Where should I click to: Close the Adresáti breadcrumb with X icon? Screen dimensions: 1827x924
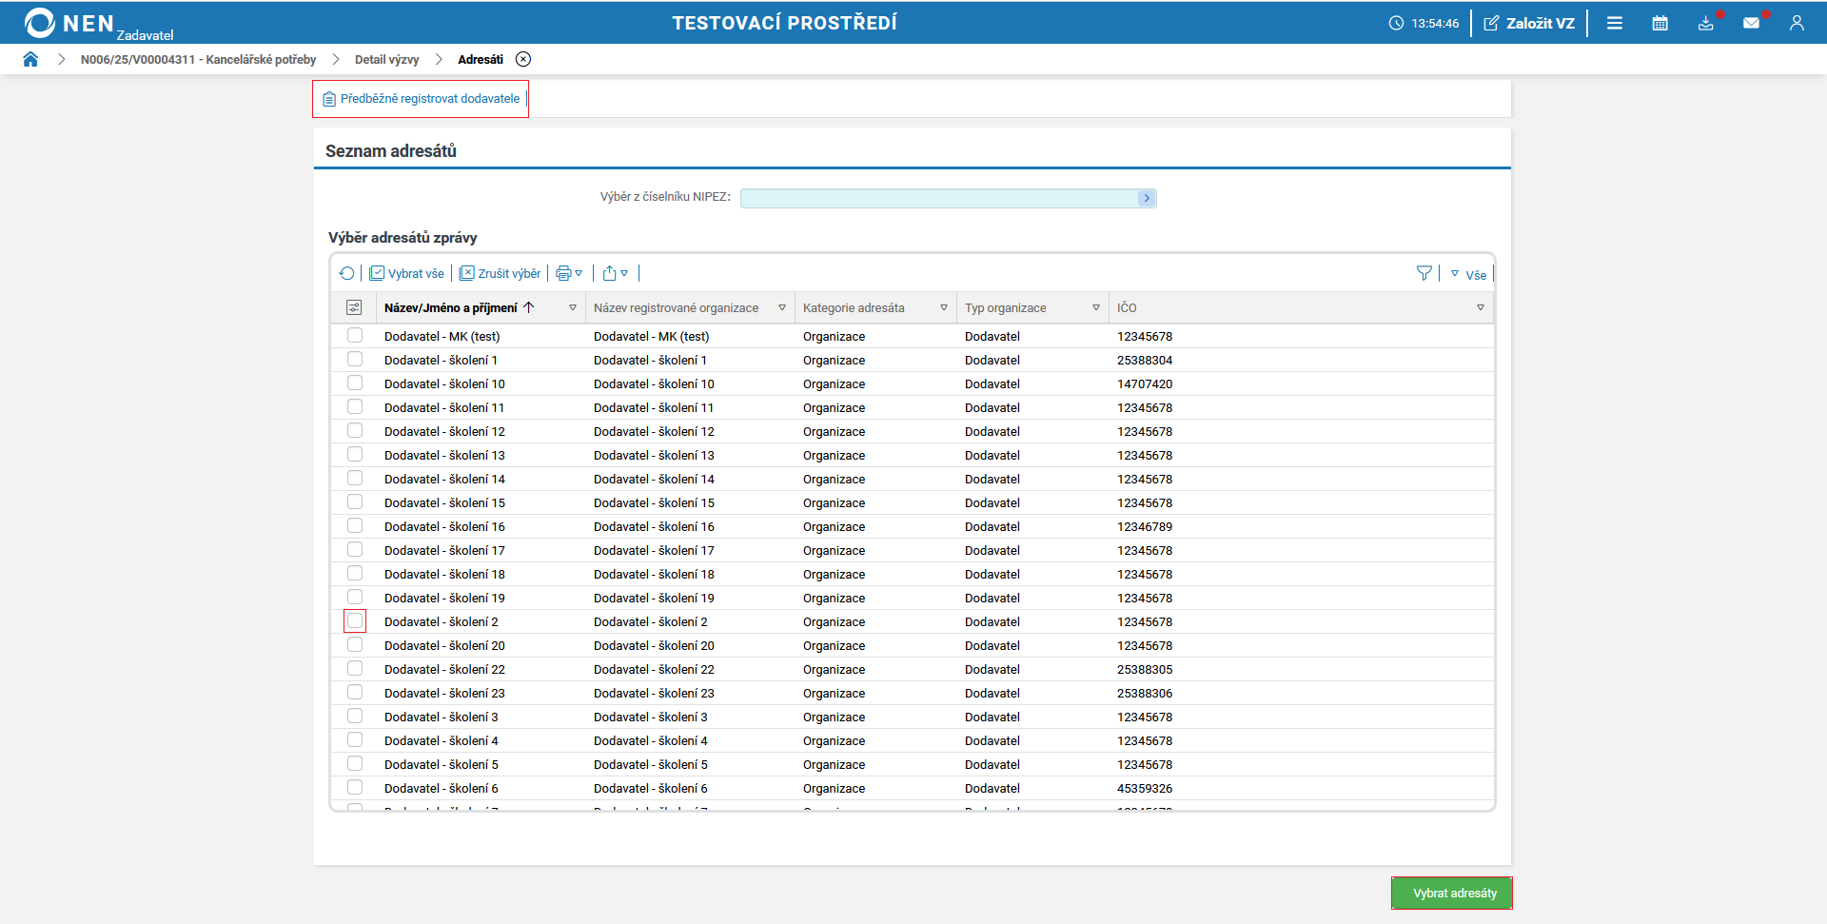point(523,59)
